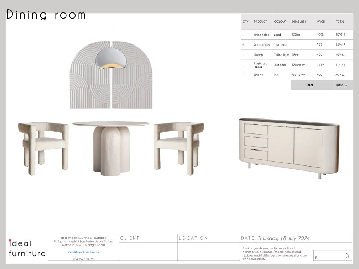Select the date Thursday, 18 July 2024
The width and height of the screenshot is (359, 269).
283,238
